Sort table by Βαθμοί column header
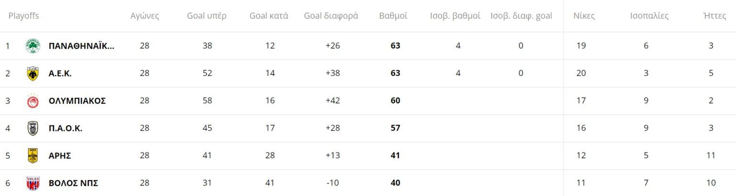Viewport: 736px width, 196px height. [x=393, y=16]
